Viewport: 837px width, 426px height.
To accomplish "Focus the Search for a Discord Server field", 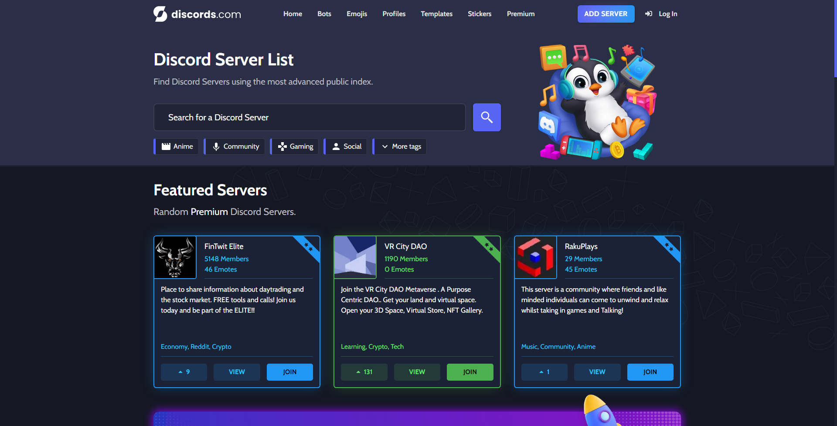I will [310, 117].
